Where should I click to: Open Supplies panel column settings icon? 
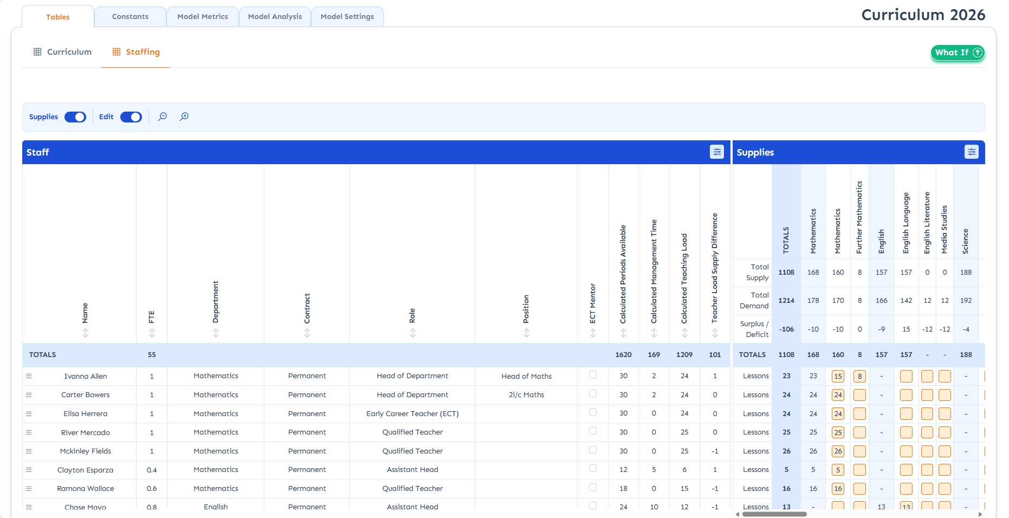[971, 152]
